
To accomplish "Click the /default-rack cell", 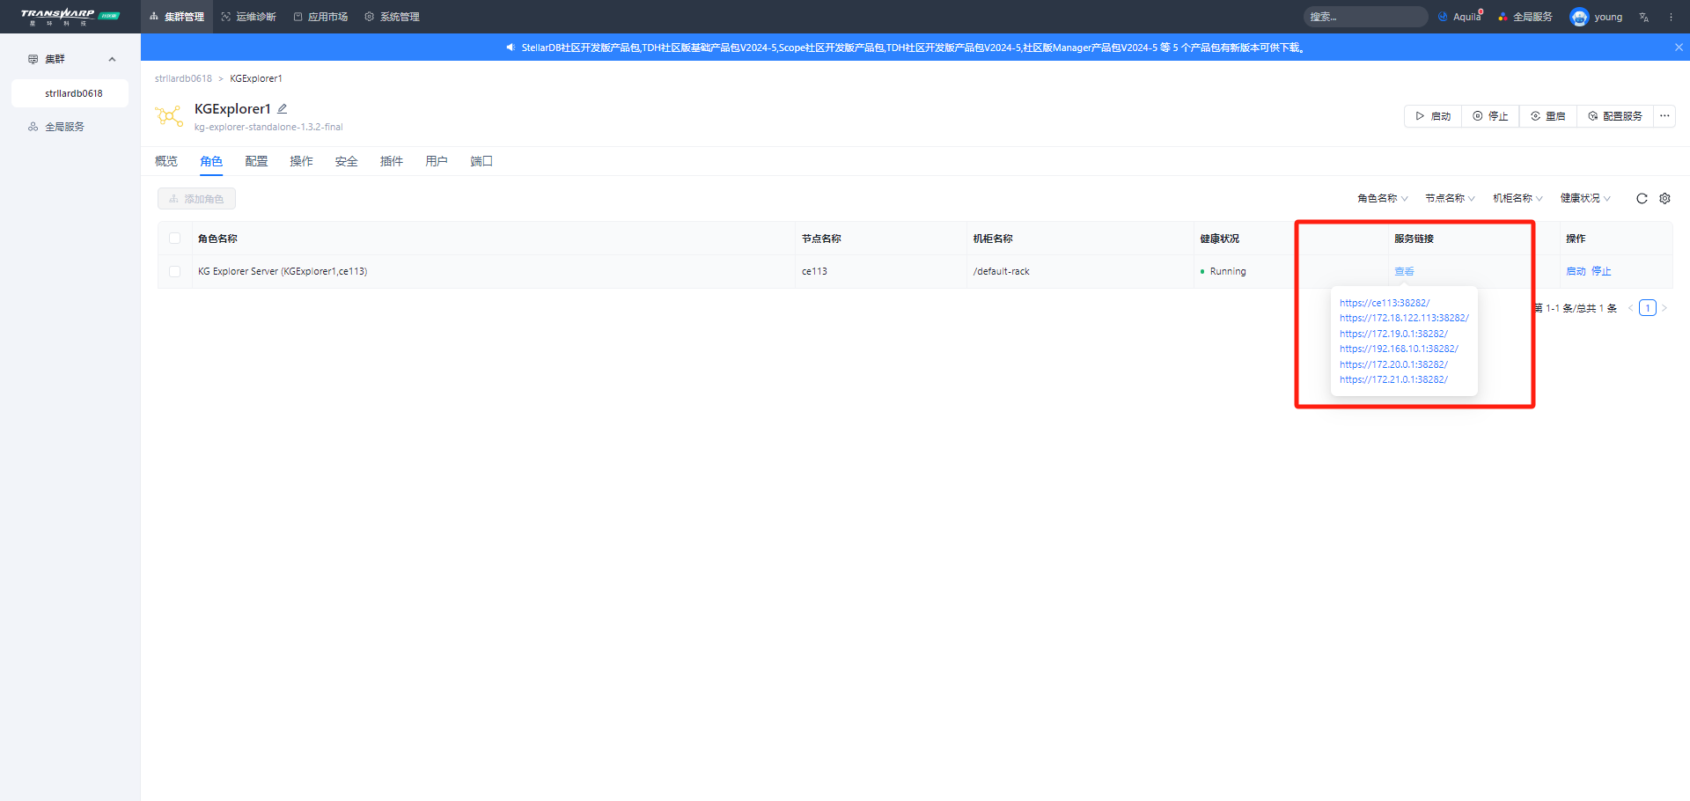I will tap(1002, 271).
